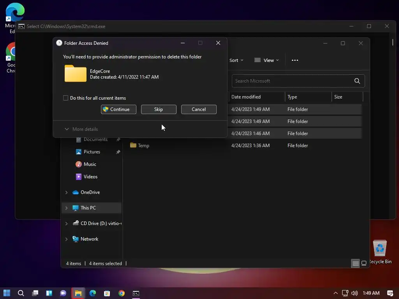Expand the OneDrive tree node
Image resolution: width=399 pixels, height=299 pixels.
(66, 192)
